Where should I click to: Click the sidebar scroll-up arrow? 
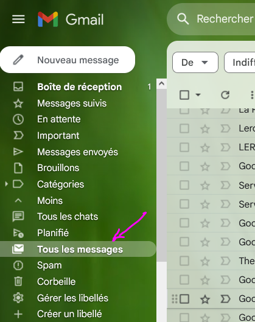(162, 83)
